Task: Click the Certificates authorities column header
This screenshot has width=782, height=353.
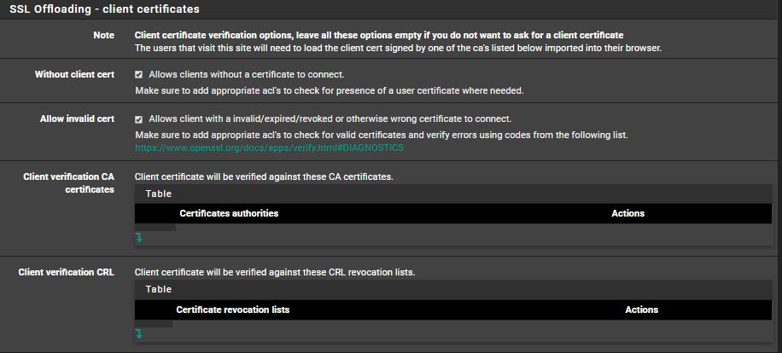Action: click(x=229, y=213)
